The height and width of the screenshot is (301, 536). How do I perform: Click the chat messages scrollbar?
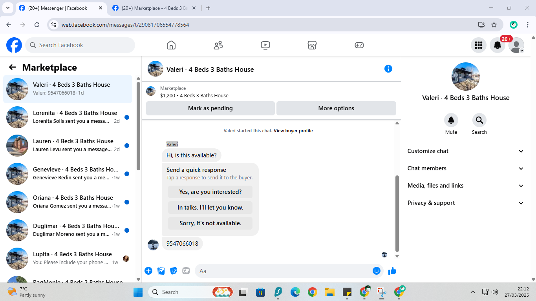[x=397, y=213]
